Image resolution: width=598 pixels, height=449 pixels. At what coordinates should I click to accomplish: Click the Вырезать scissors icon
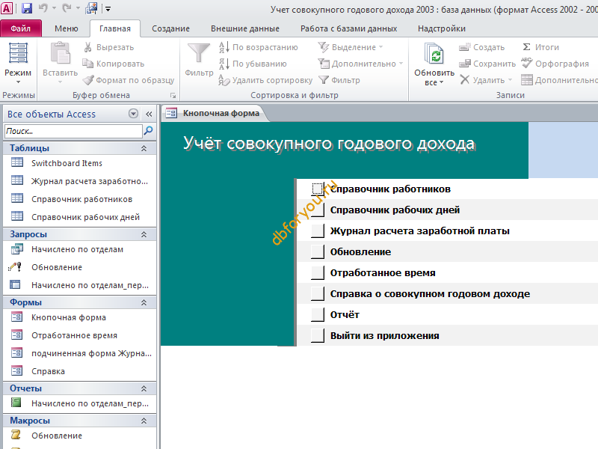pos(87,47)
